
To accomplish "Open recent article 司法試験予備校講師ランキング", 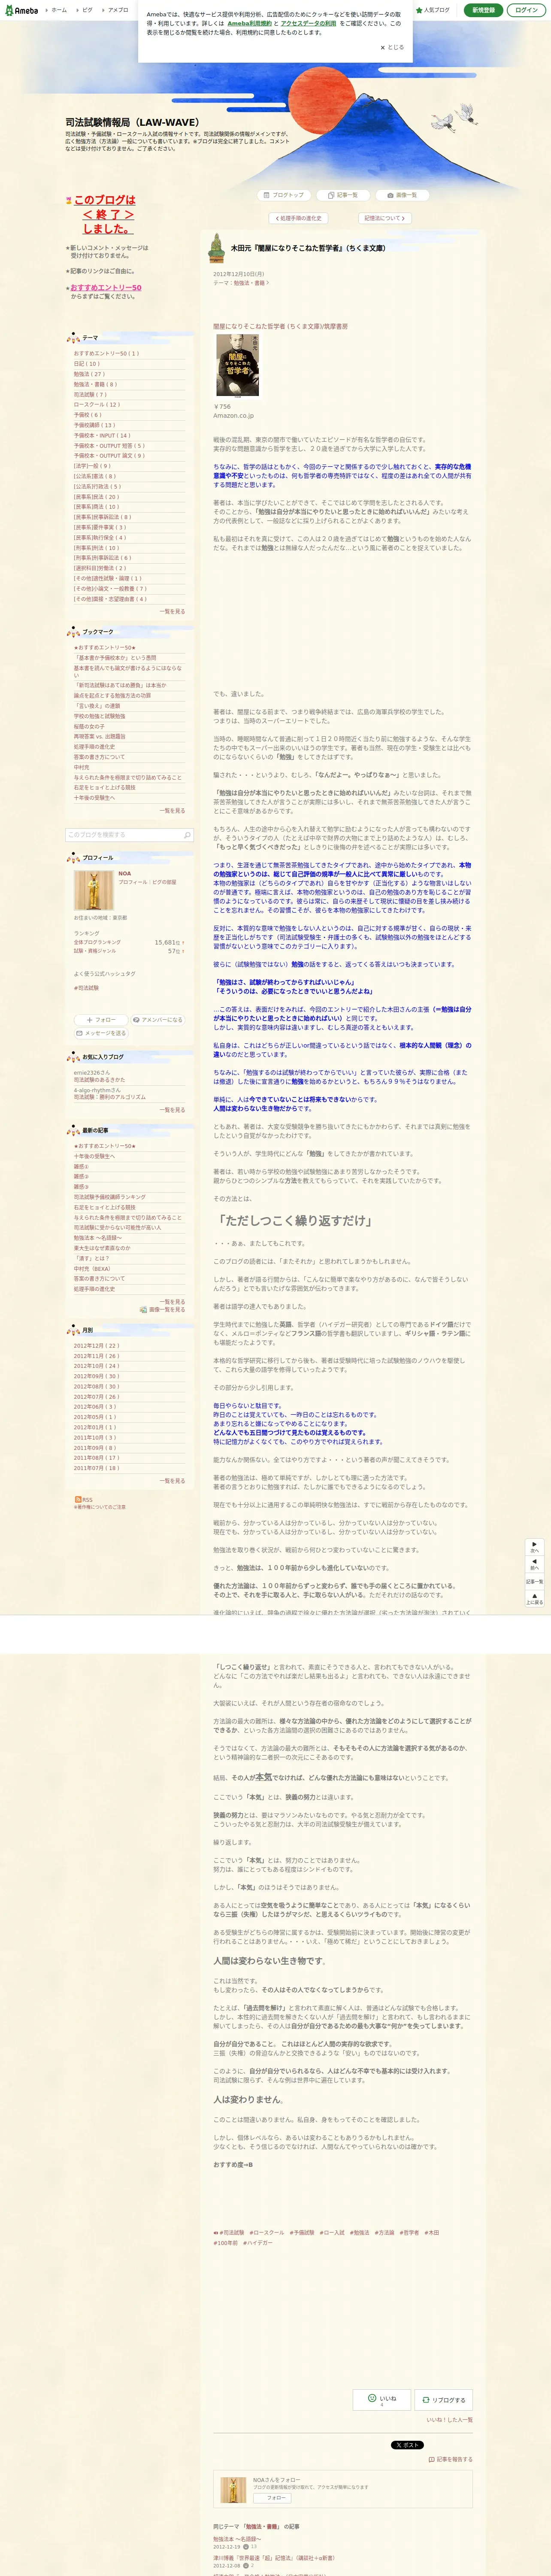I will coord(109,1198).
